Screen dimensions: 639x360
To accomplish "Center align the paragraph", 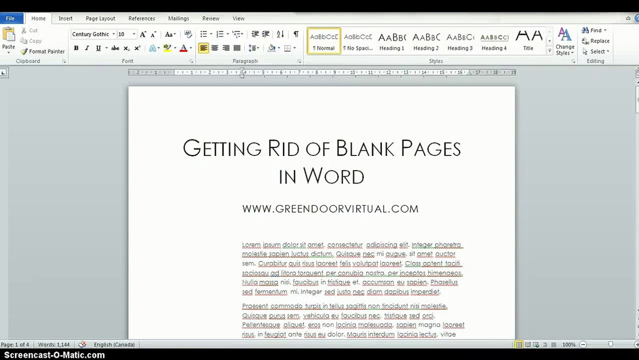I will 214,48.
